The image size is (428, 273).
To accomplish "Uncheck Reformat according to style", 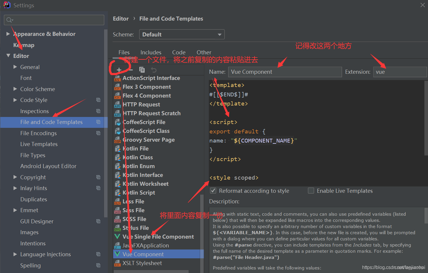I will [213, 191].
